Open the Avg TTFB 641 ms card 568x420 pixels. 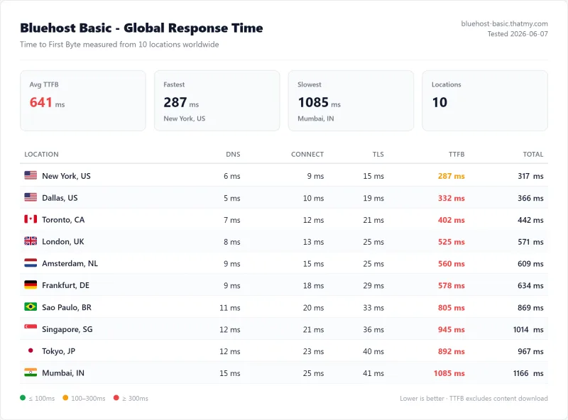click(x=83, y=101)
